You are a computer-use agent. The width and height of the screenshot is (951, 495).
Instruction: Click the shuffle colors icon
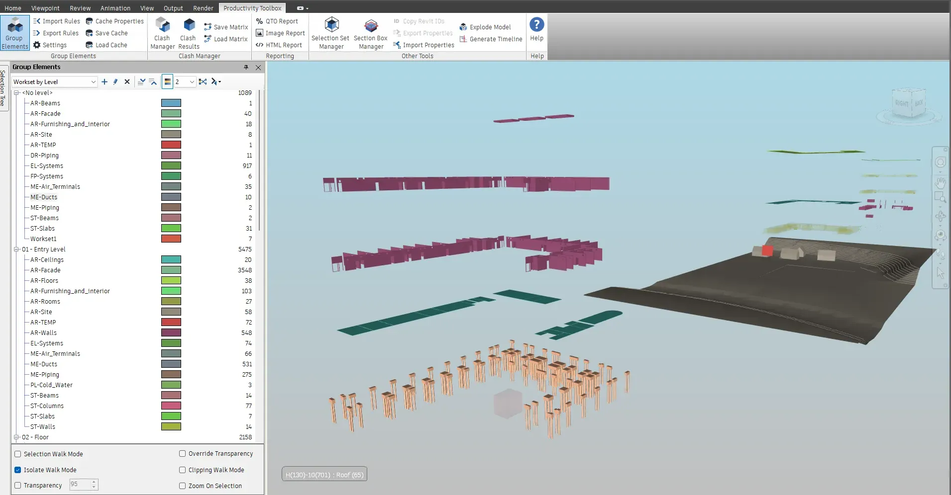coord(203,82)
